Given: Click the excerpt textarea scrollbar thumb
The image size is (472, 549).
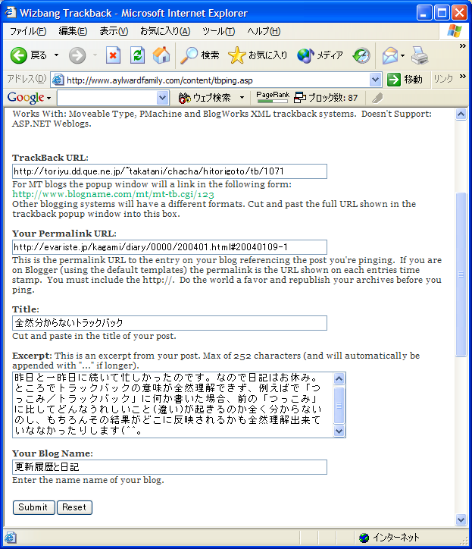Looking at the screenshot, I should [339, 405].
